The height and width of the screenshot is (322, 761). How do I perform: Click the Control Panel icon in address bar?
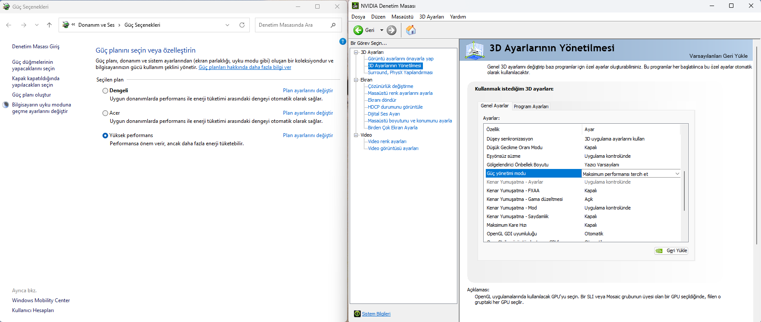66,25
